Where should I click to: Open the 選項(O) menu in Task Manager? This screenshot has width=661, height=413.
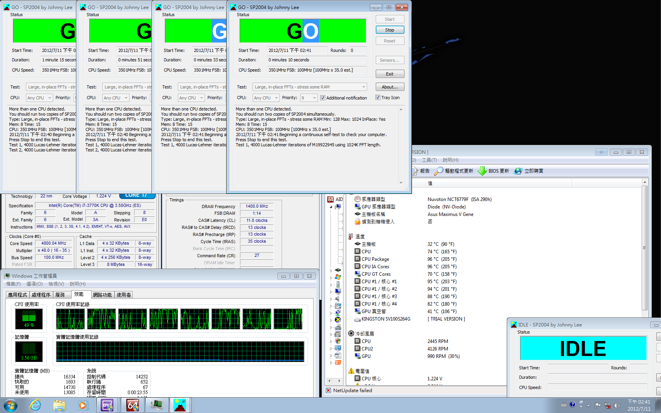35,284
